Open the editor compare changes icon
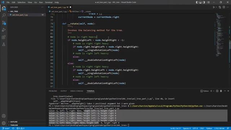Viewport: 231px width, 130px height. click(x=220, y=7)
